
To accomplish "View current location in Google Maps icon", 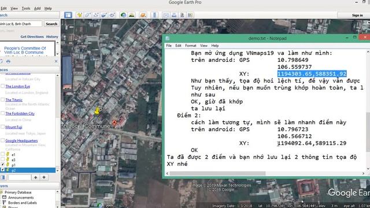I will [190, 15].
